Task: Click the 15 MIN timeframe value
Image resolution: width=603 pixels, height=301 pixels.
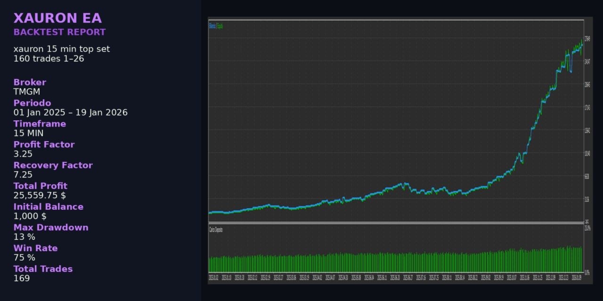Action: [28, 133]
